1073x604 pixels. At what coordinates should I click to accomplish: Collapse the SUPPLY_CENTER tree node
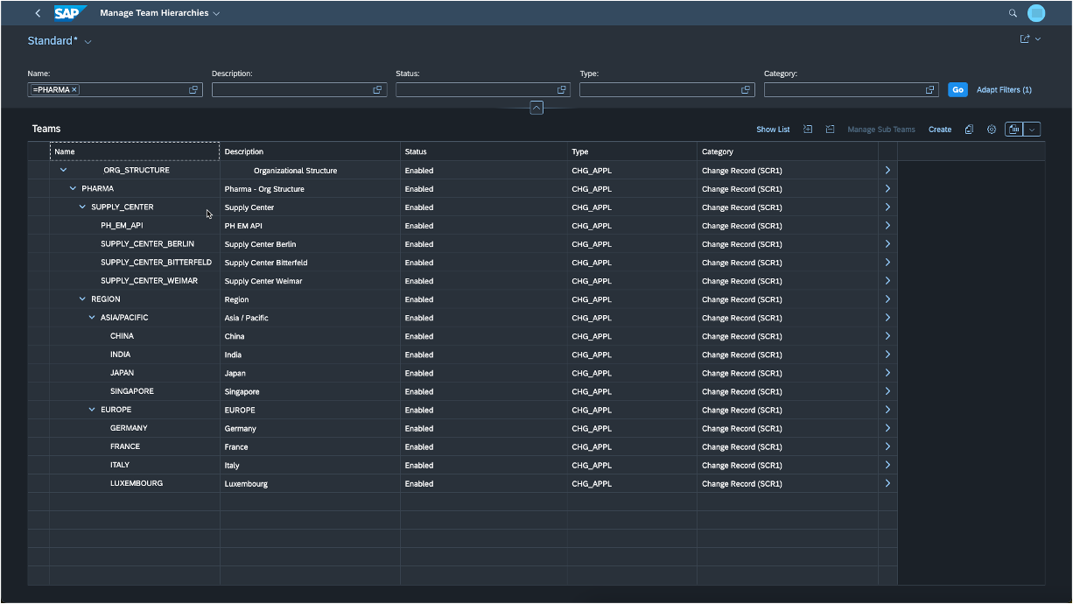pyautogui.click(x=82, y=207)
